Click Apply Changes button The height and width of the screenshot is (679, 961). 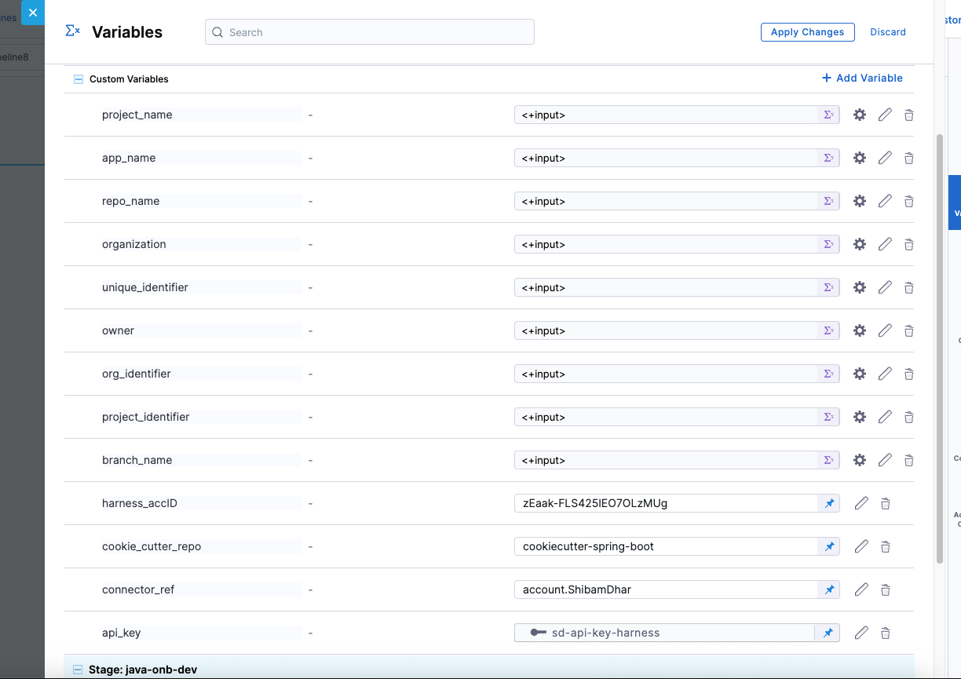point(807,32)
